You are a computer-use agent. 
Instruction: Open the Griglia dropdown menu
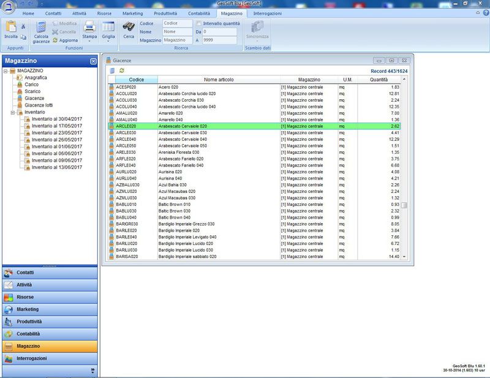[108, 37]
